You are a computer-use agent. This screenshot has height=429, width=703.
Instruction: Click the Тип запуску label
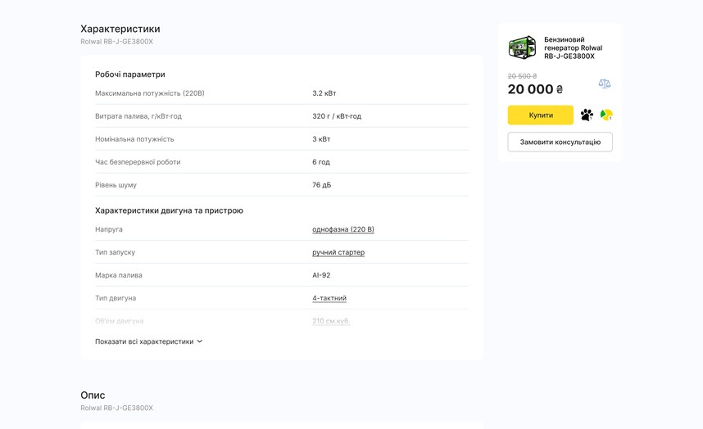coord(116,252)
